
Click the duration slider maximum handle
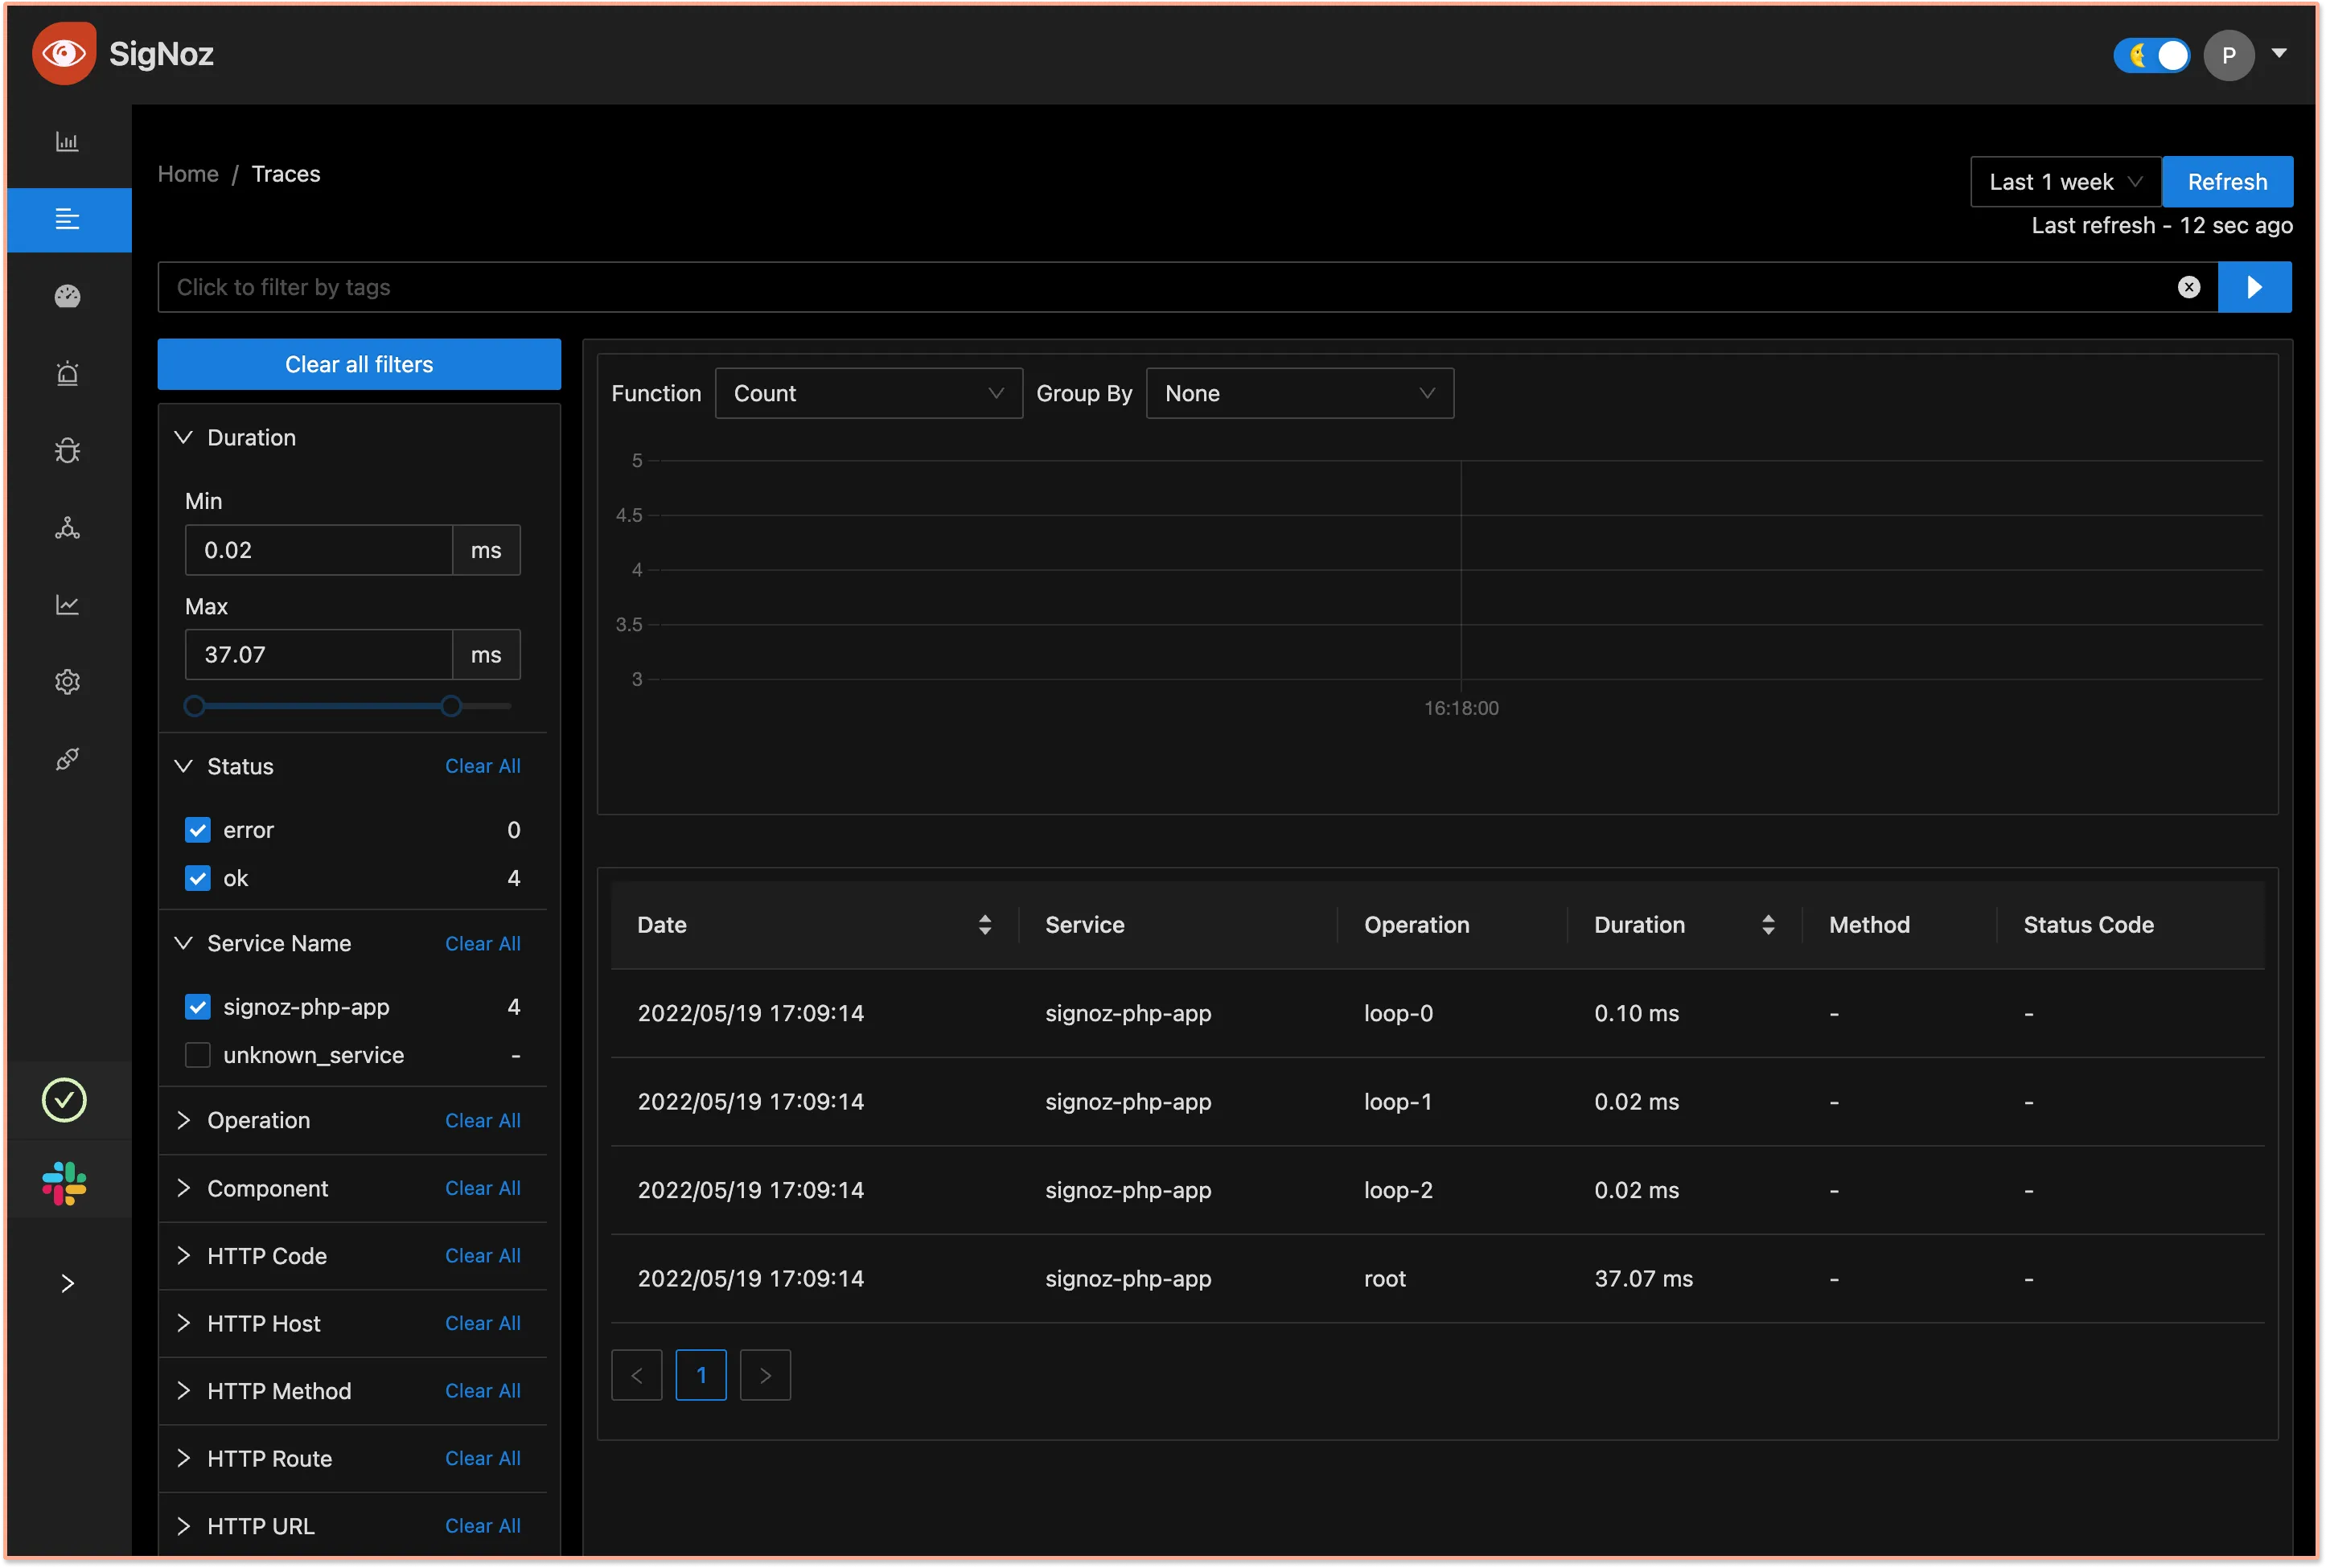click(x=451, y=706)
